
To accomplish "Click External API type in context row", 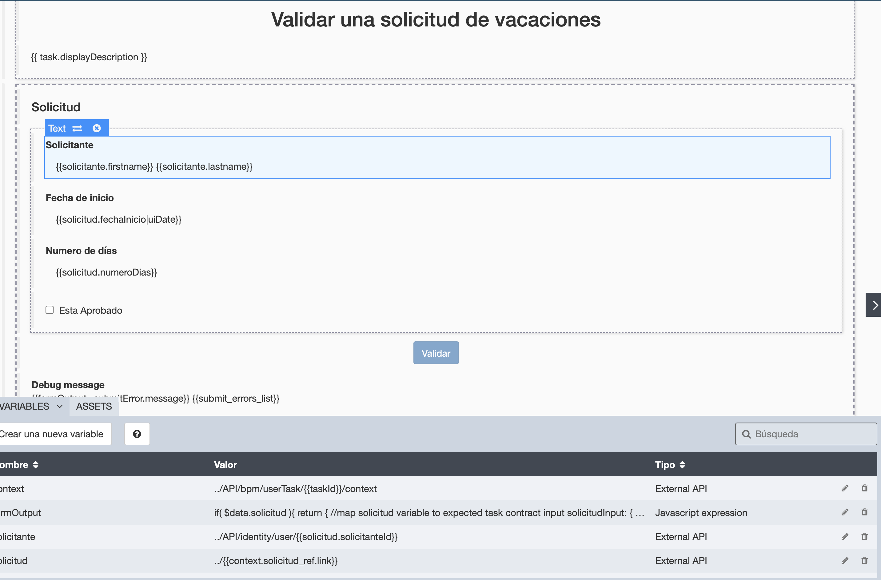I will (x=681, y=489).
